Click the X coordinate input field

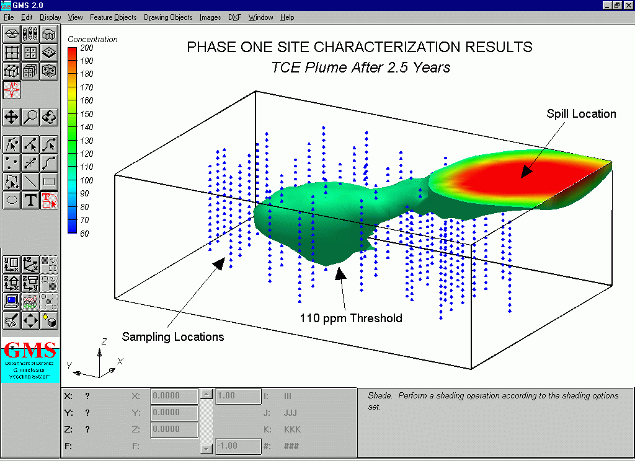point(174,396)
